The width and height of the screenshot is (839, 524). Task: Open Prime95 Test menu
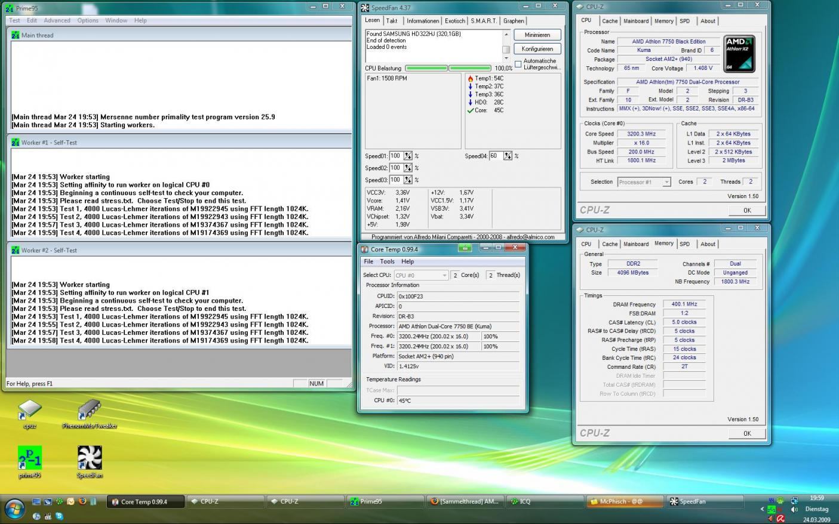pos(14,20)
